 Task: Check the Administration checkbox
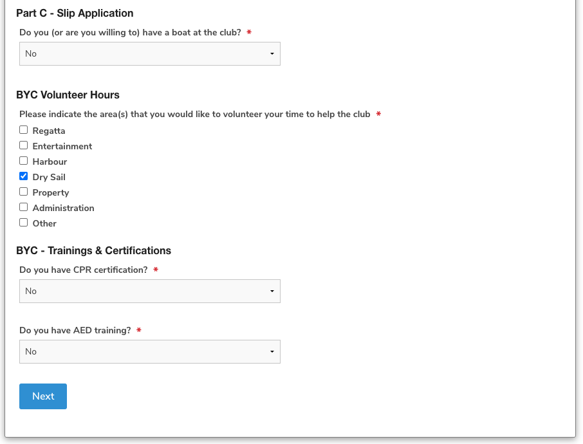(x=24, y=207)
